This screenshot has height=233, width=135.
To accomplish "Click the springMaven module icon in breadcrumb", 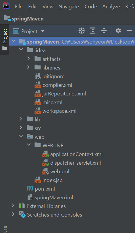I will pos(7,18).
